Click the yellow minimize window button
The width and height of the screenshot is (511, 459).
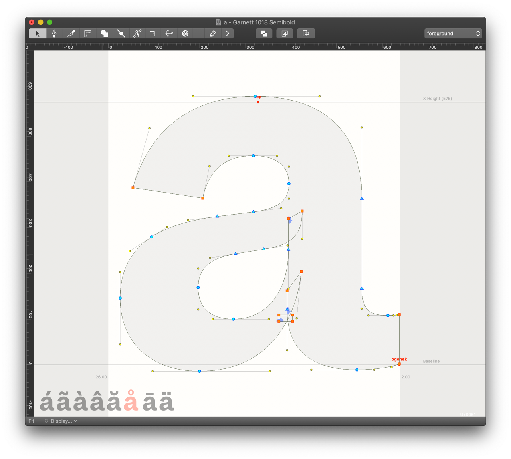[40, 22]
